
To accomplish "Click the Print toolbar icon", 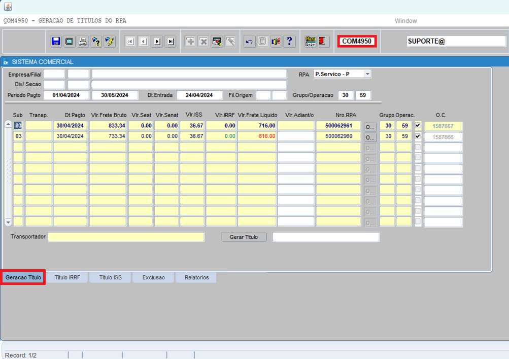I will tap(83, 42).
